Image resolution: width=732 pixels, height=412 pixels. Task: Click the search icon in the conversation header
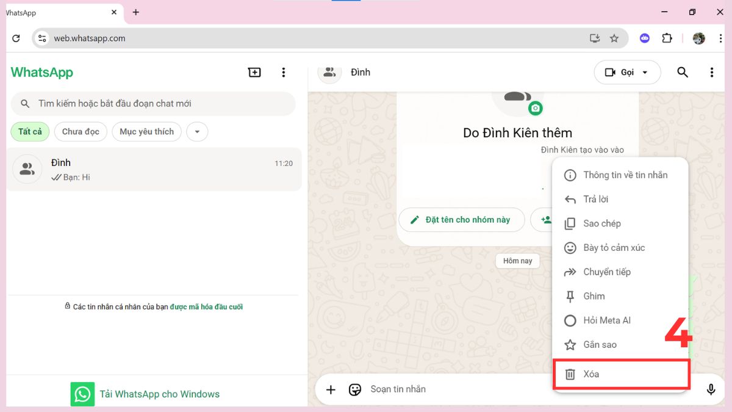682,72
